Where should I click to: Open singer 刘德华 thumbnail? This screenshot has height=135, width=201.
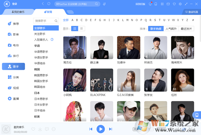pos(129,48)
